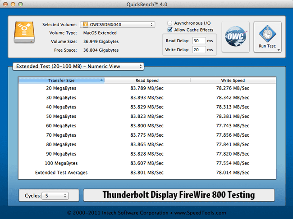Select the 60 MegaBytes result row

[146, 126]
